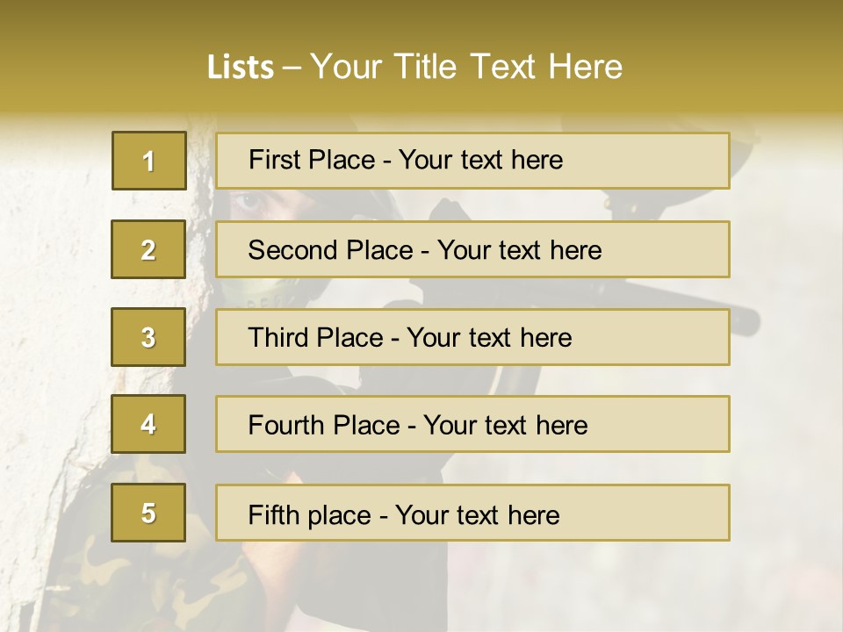The image size is (843, 632).
Task: Click the number 5 box
Action: [x=148, y=513]
